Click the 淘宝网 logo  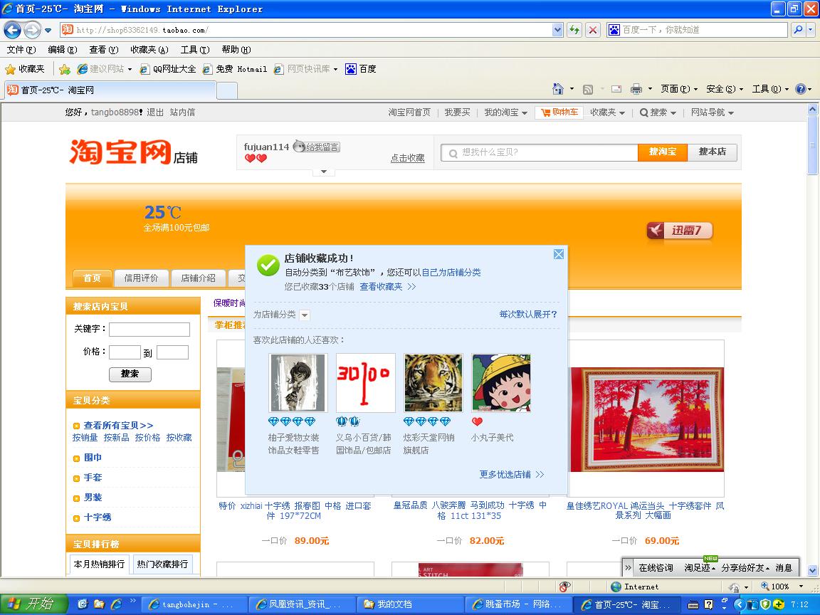[x=121, y=152]
